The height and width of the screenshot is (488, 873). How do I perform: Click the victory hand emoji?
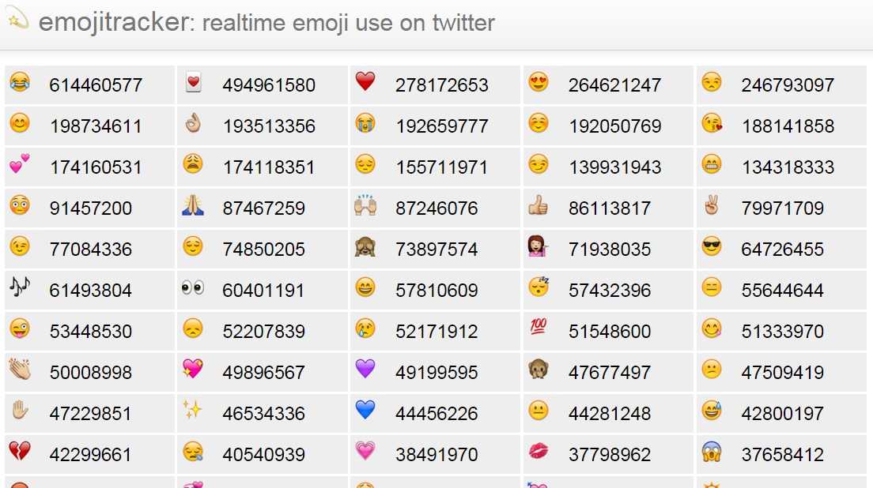coord(712,206)
